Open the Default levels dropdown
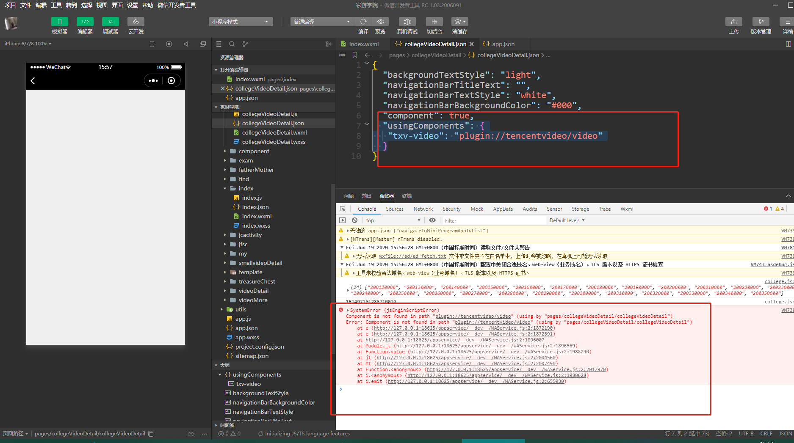794x443 pixels. [x=567, y=220]
